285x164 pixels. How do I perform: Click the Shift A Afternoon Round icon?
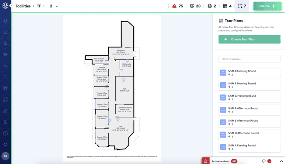coord(223,110)
